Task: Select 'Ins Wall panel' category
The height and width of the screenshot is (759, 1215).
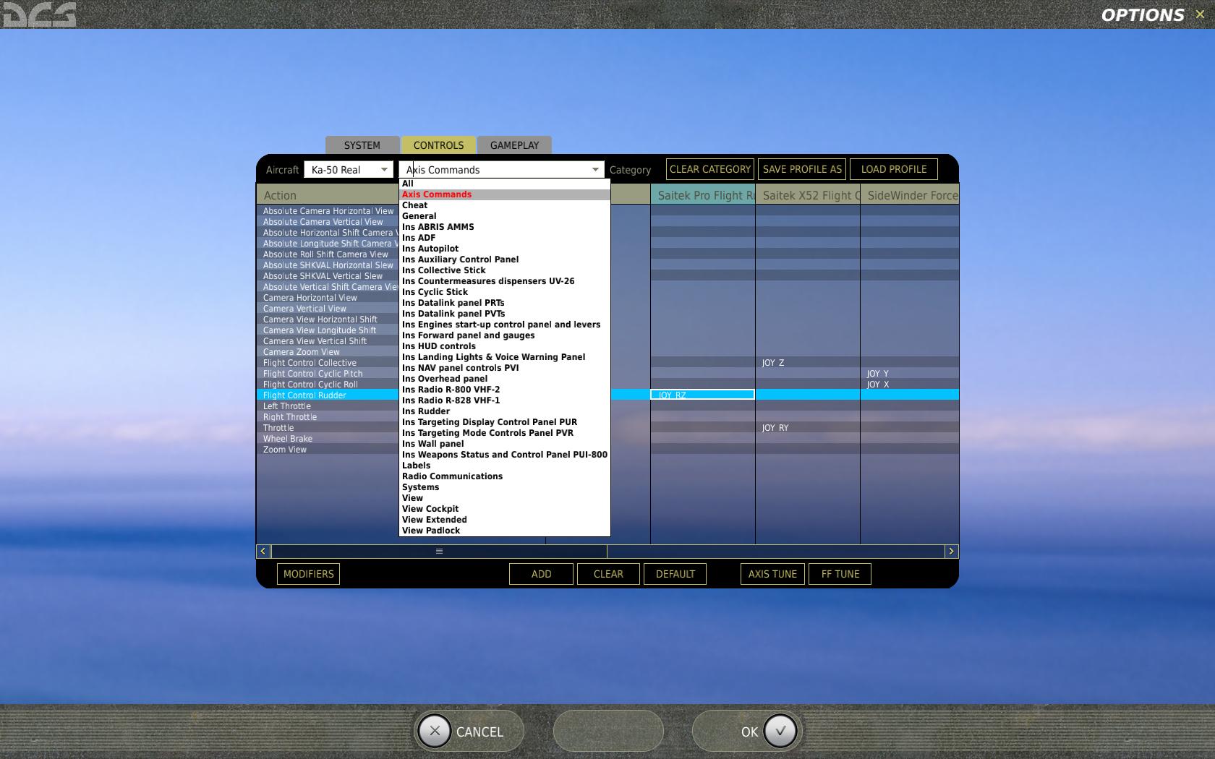Action: 505,444
